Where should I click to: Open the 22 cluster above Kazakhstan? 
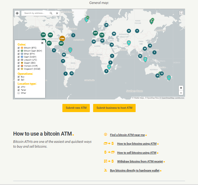coord(129,31)
